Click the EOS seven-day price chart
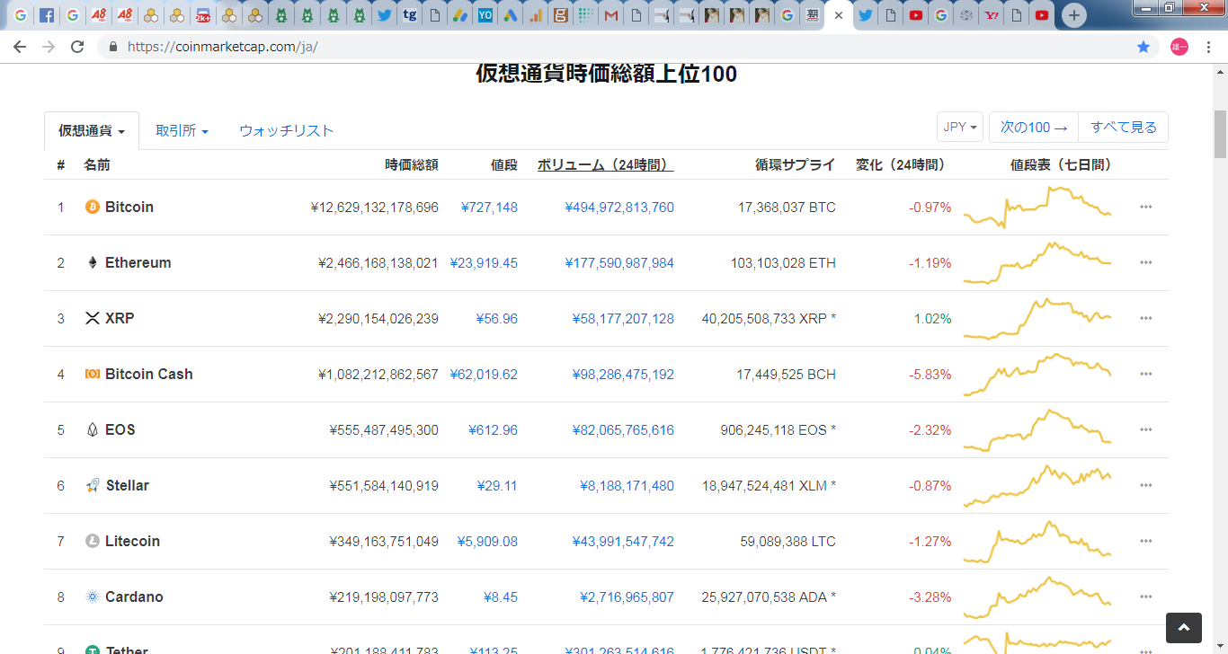The height and width of the screenshot is (654, 1228). click(x=1037, y=429)
